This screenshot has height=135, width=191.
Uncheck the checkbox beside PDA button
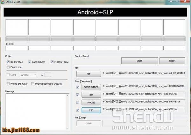tap(78, 95)
